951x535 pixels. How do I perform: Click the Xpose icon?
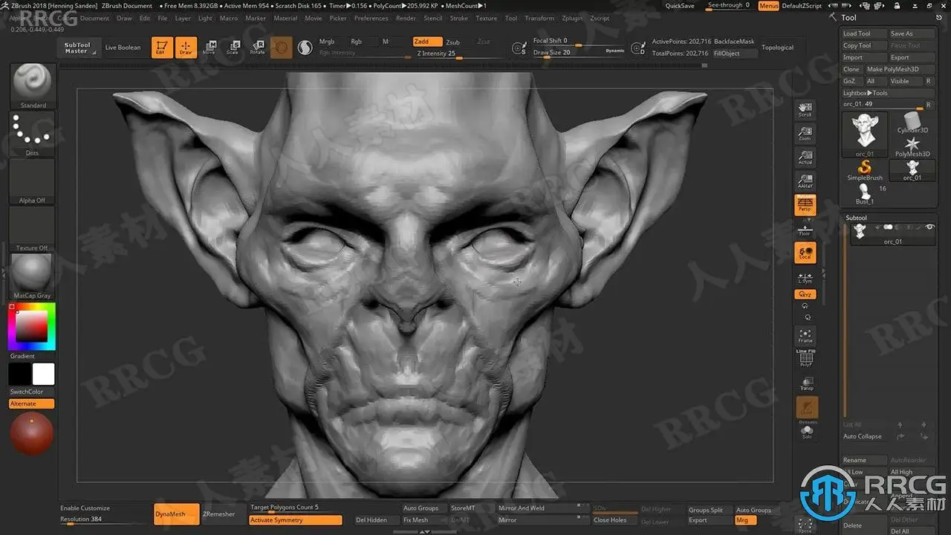tap(806, 526)
